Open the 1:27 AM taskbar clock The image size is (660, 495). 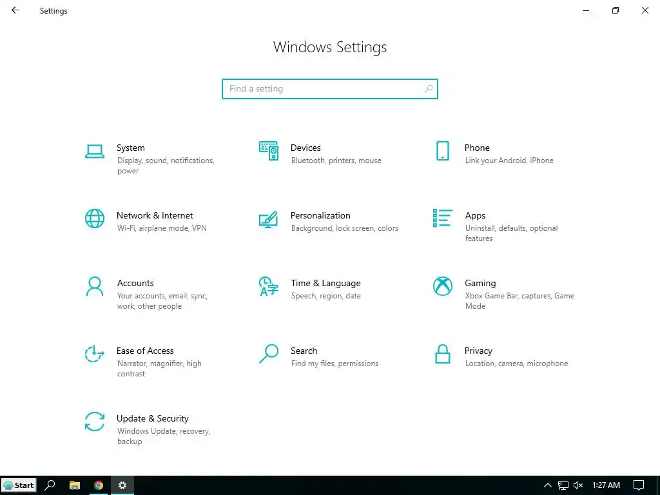tap(606, 485)
